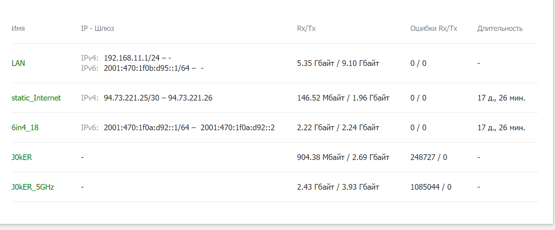555x230 pixels.
Task: Click the Rx/Tx column header
Action: pos(306,28)
